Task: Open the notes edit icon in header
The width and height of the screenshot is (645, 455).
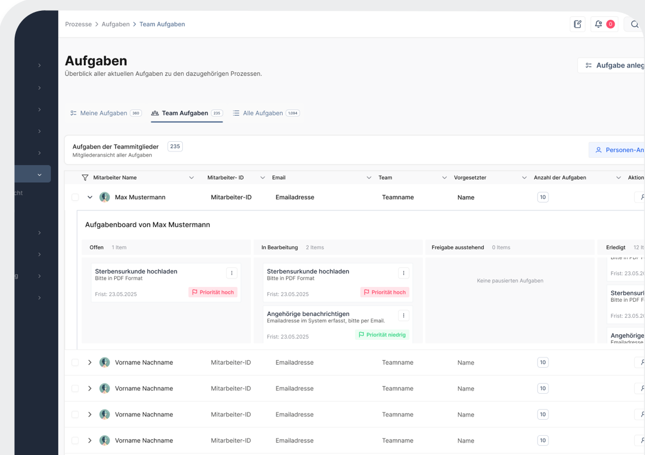Action: click(577, 24)
